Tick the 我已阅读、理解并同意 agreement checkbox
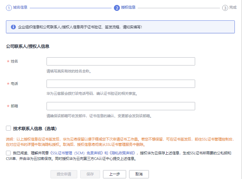 [x=8, y=153]
